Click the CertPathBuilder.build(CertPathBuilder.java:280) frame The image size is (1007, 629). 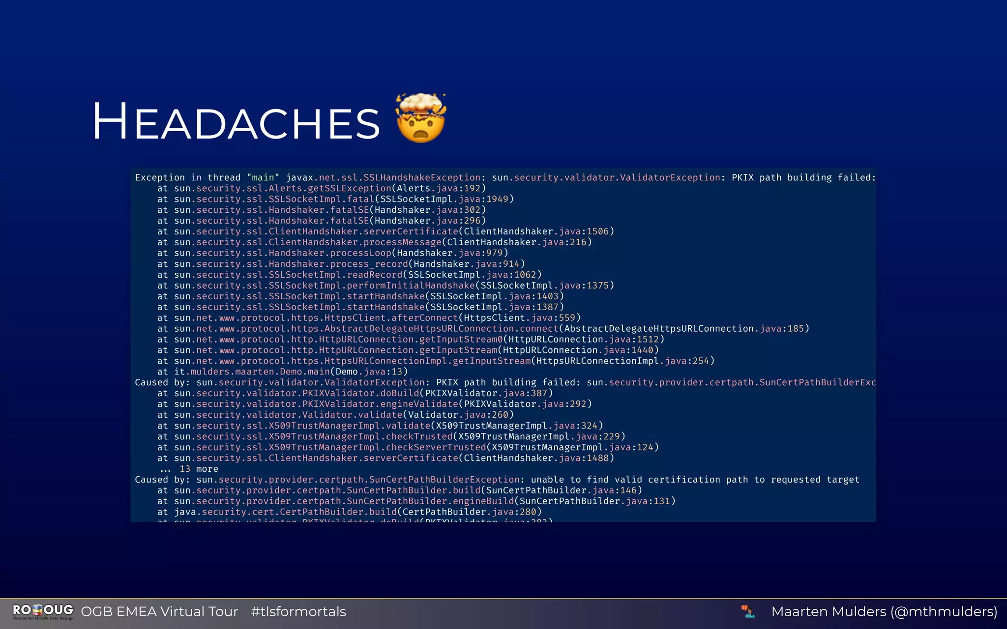coord(349,512)
